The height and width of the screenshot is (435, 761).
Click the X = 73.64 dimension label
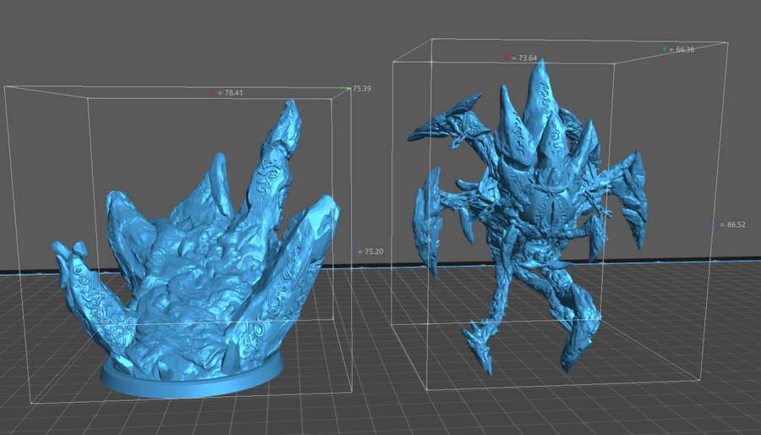pos(524,58)
